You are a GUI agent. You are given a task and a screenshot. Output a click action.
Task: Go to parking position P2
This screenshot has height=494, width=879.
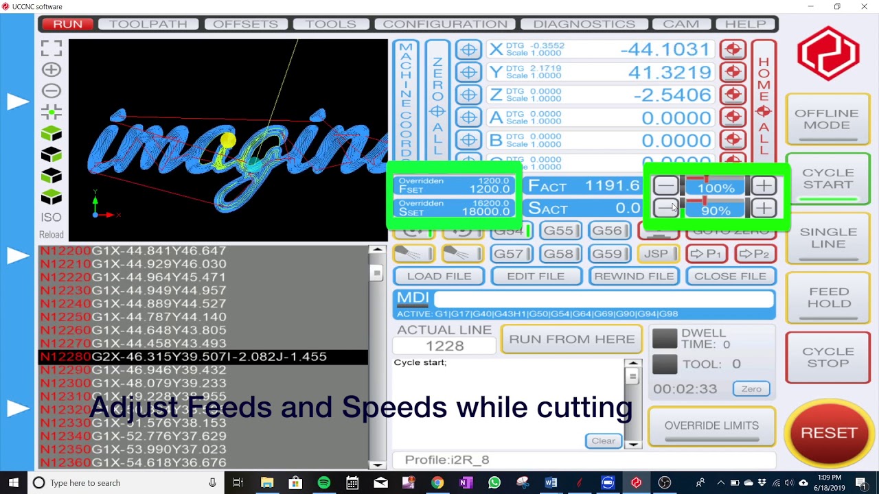[x=754, y=254]
